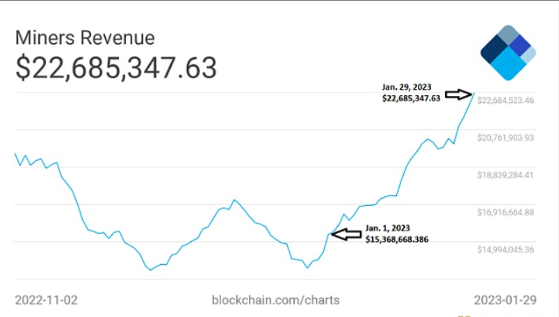Click the "Miners Revenue" chart title
This screenshot has height=317, width=559.
[85, 38]
